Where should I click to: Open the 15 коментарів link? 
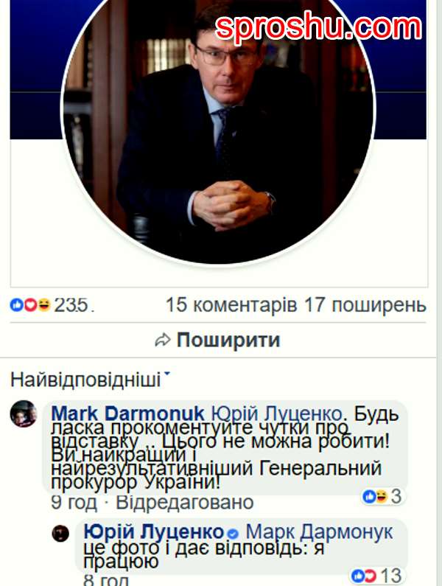(x=231, y=305)
